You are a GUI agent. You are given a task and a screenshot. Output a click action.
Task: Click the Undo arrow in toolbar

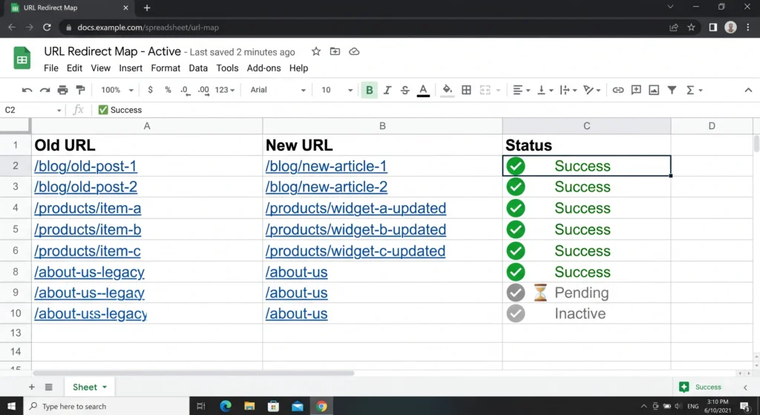[27, 90]
